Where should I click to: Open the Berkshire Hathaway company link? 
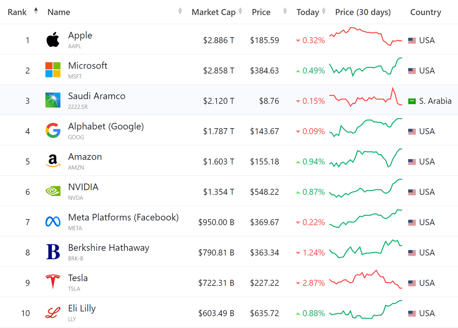109,248
